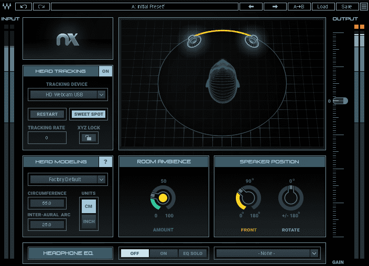Click the Tracking Rate value field
The image size is (369, 266).
[47, 138]
